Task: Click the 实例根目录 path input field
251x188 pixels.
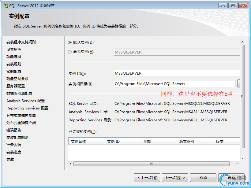Action: pos(175,84)
